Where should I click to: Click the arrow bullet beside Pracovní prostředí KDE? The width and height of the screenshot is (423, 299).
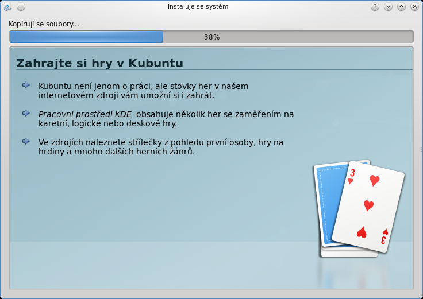coord(26,113)
